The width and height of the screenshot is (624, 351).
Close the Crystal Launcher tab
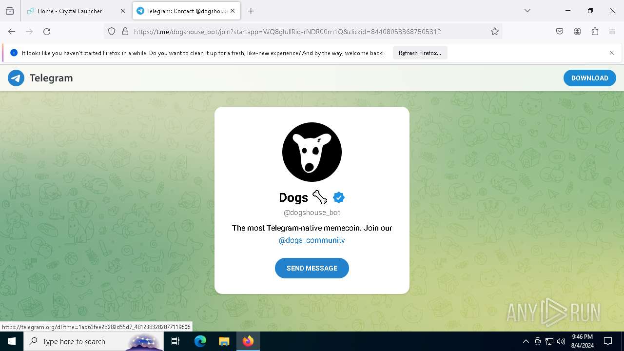[123, 11]
